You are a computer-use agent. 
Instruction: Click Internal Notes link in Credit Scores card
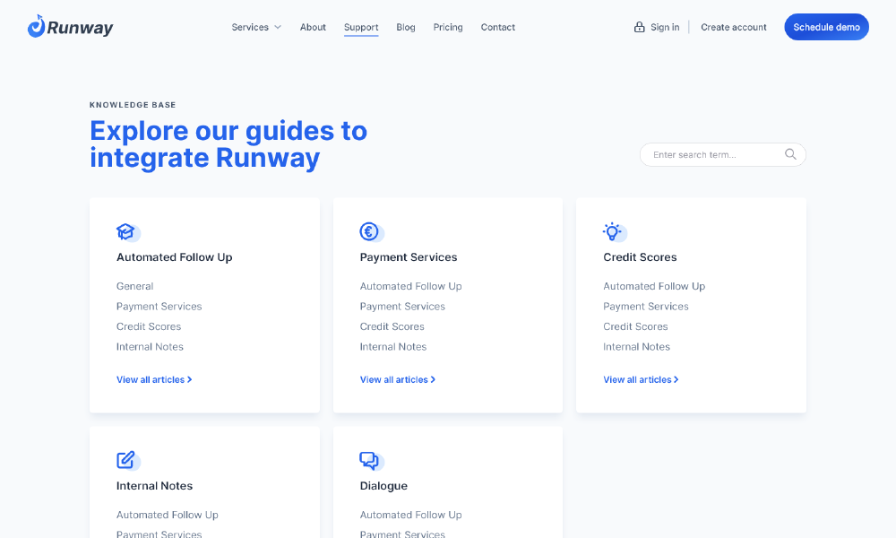coord(636,346)
